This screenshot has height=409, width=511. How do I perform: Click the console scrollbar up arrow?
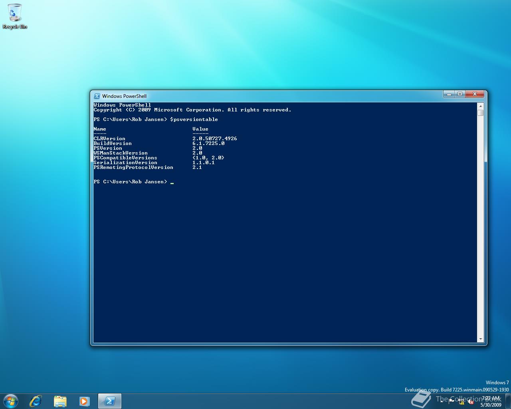[481, 106]
